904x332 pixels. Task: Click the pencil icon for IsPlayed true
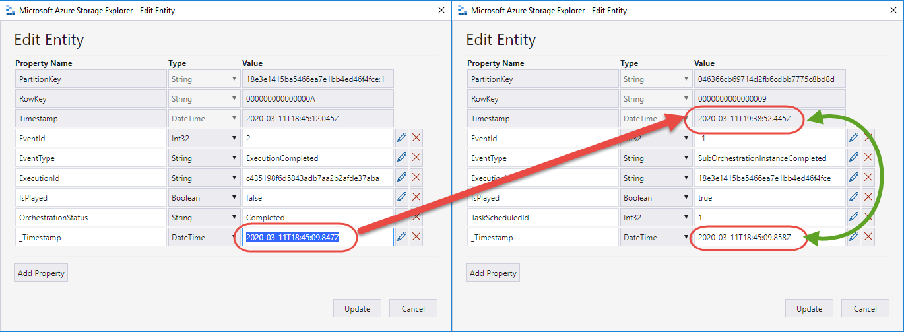pos(854,197)
